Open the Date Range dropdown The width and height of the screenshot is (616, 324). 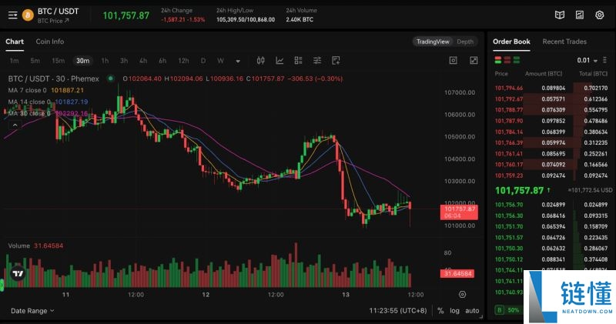coord(32,311)
